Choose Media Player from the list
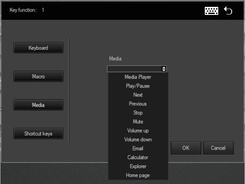245x184 pixels. coord(138,77)
